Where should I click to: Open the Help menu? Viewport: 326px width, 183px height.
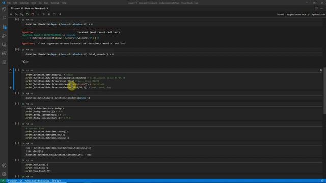point(64,3)
